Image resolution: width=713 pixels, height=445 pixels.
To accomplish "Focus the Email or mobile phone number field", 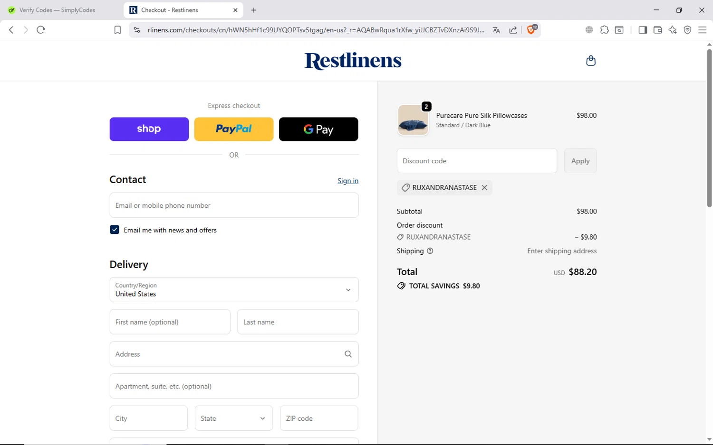I will click(x=234, y=205).
